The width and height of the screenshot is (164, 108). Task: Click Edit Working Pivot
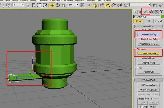coord(148,85)
